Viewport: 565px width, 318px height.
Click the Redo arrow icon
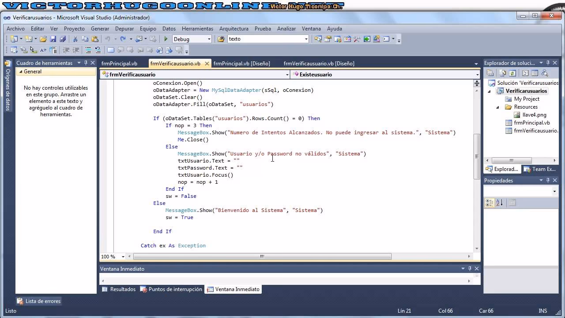(123, 39)
